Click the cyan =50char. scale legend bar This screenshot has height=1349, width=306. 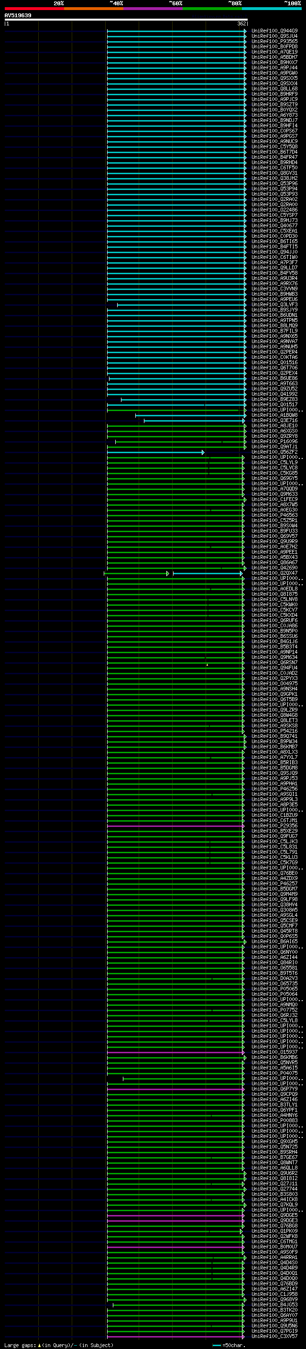point(217,1345)
